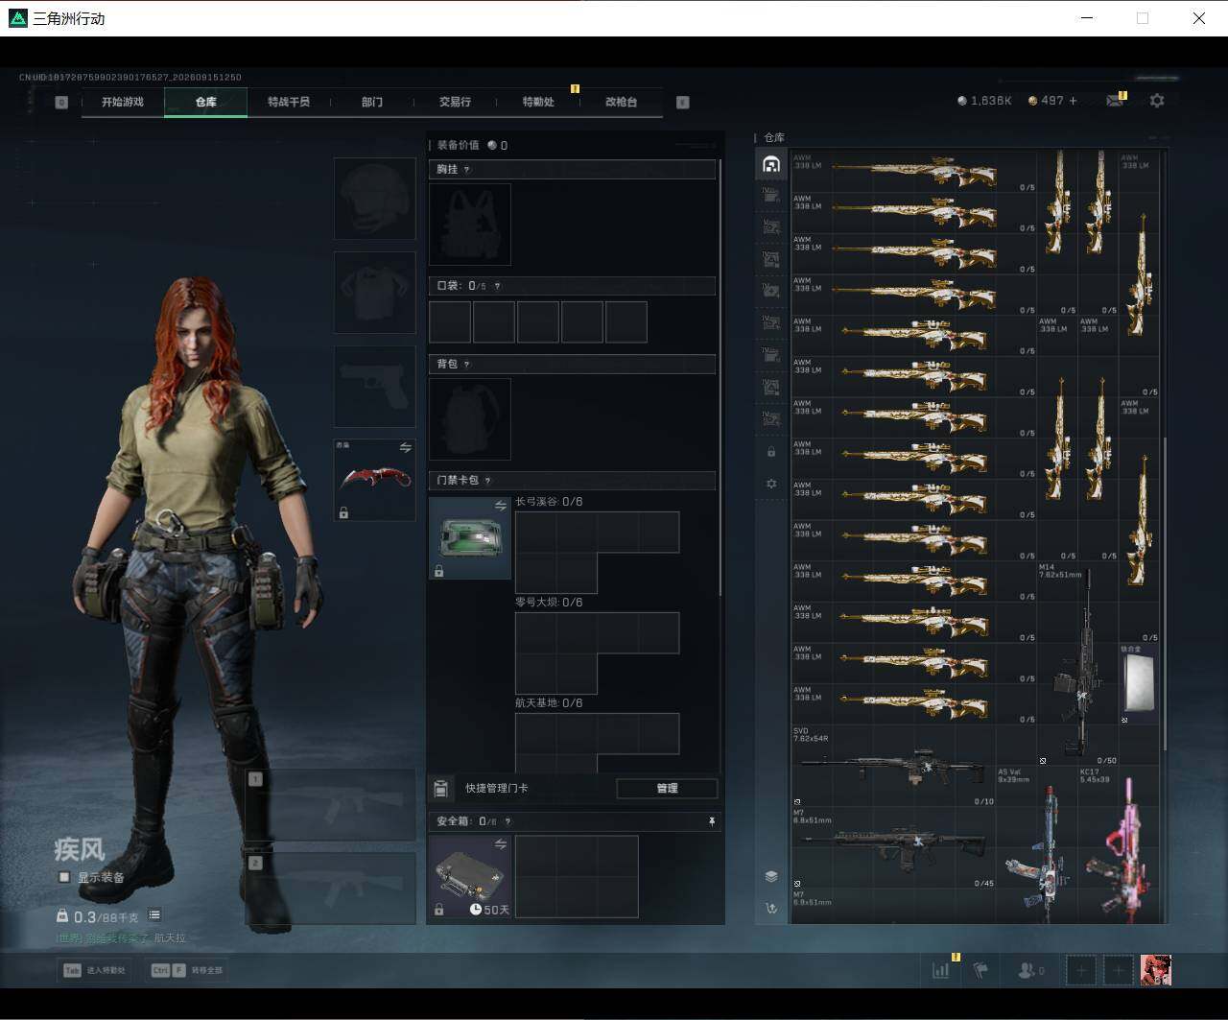
Task: Click the first empty squad plus slot
Action: tap(1081, 970)
